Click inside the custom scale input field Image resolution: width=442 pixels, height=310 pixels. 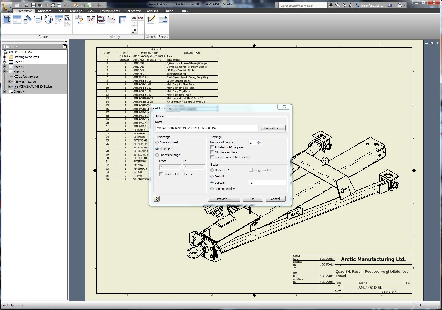pyautogui.click(x=267, y=183)
